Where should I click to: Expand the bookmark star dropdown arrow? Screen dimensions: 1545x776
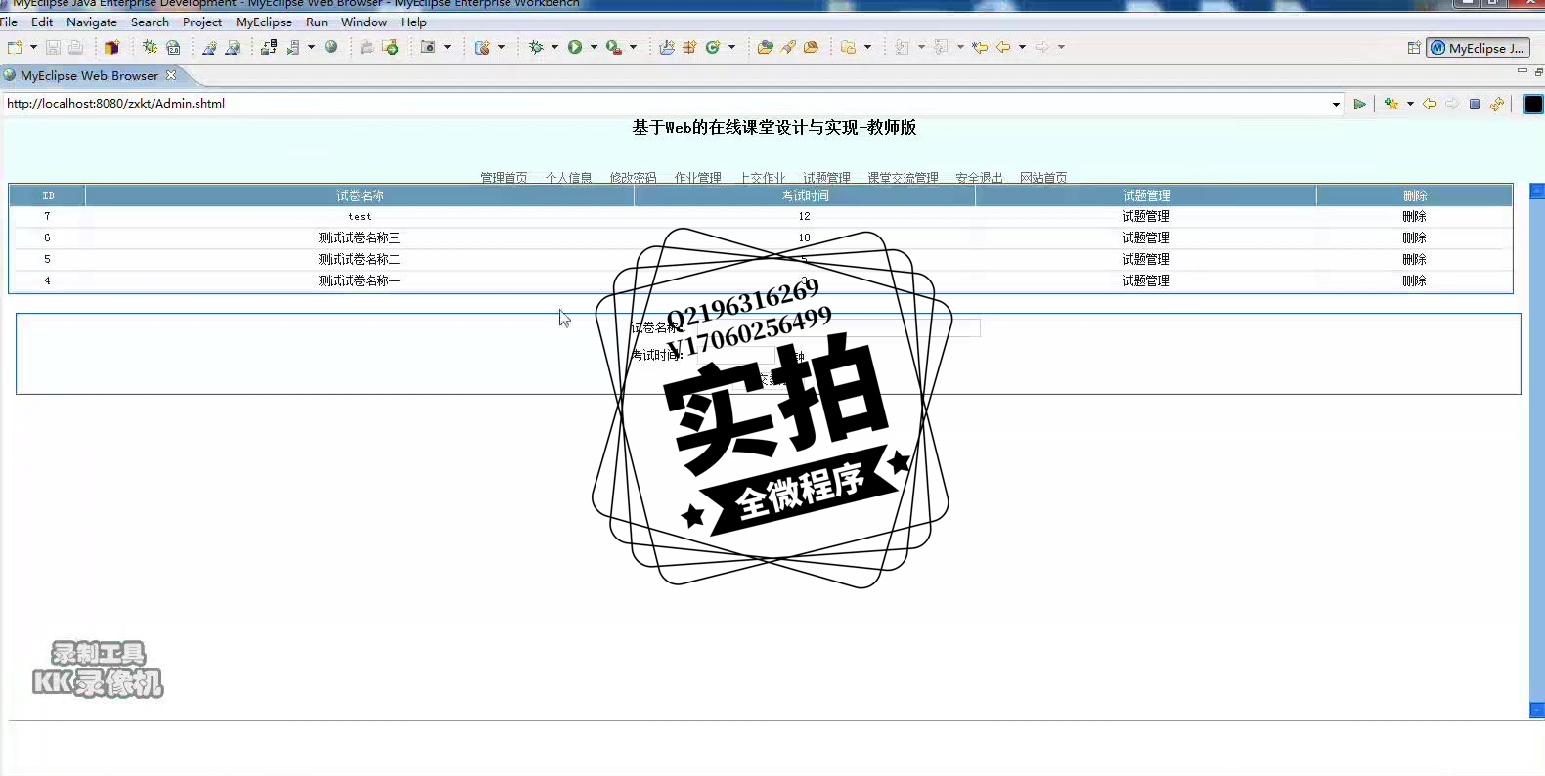coord(1410,104)
